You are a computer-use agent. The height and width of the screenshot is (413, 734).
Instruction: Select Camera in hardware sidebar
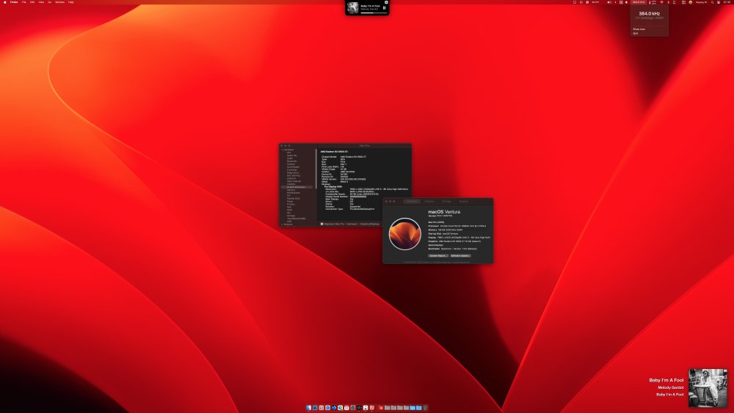[x=291, y=164]
